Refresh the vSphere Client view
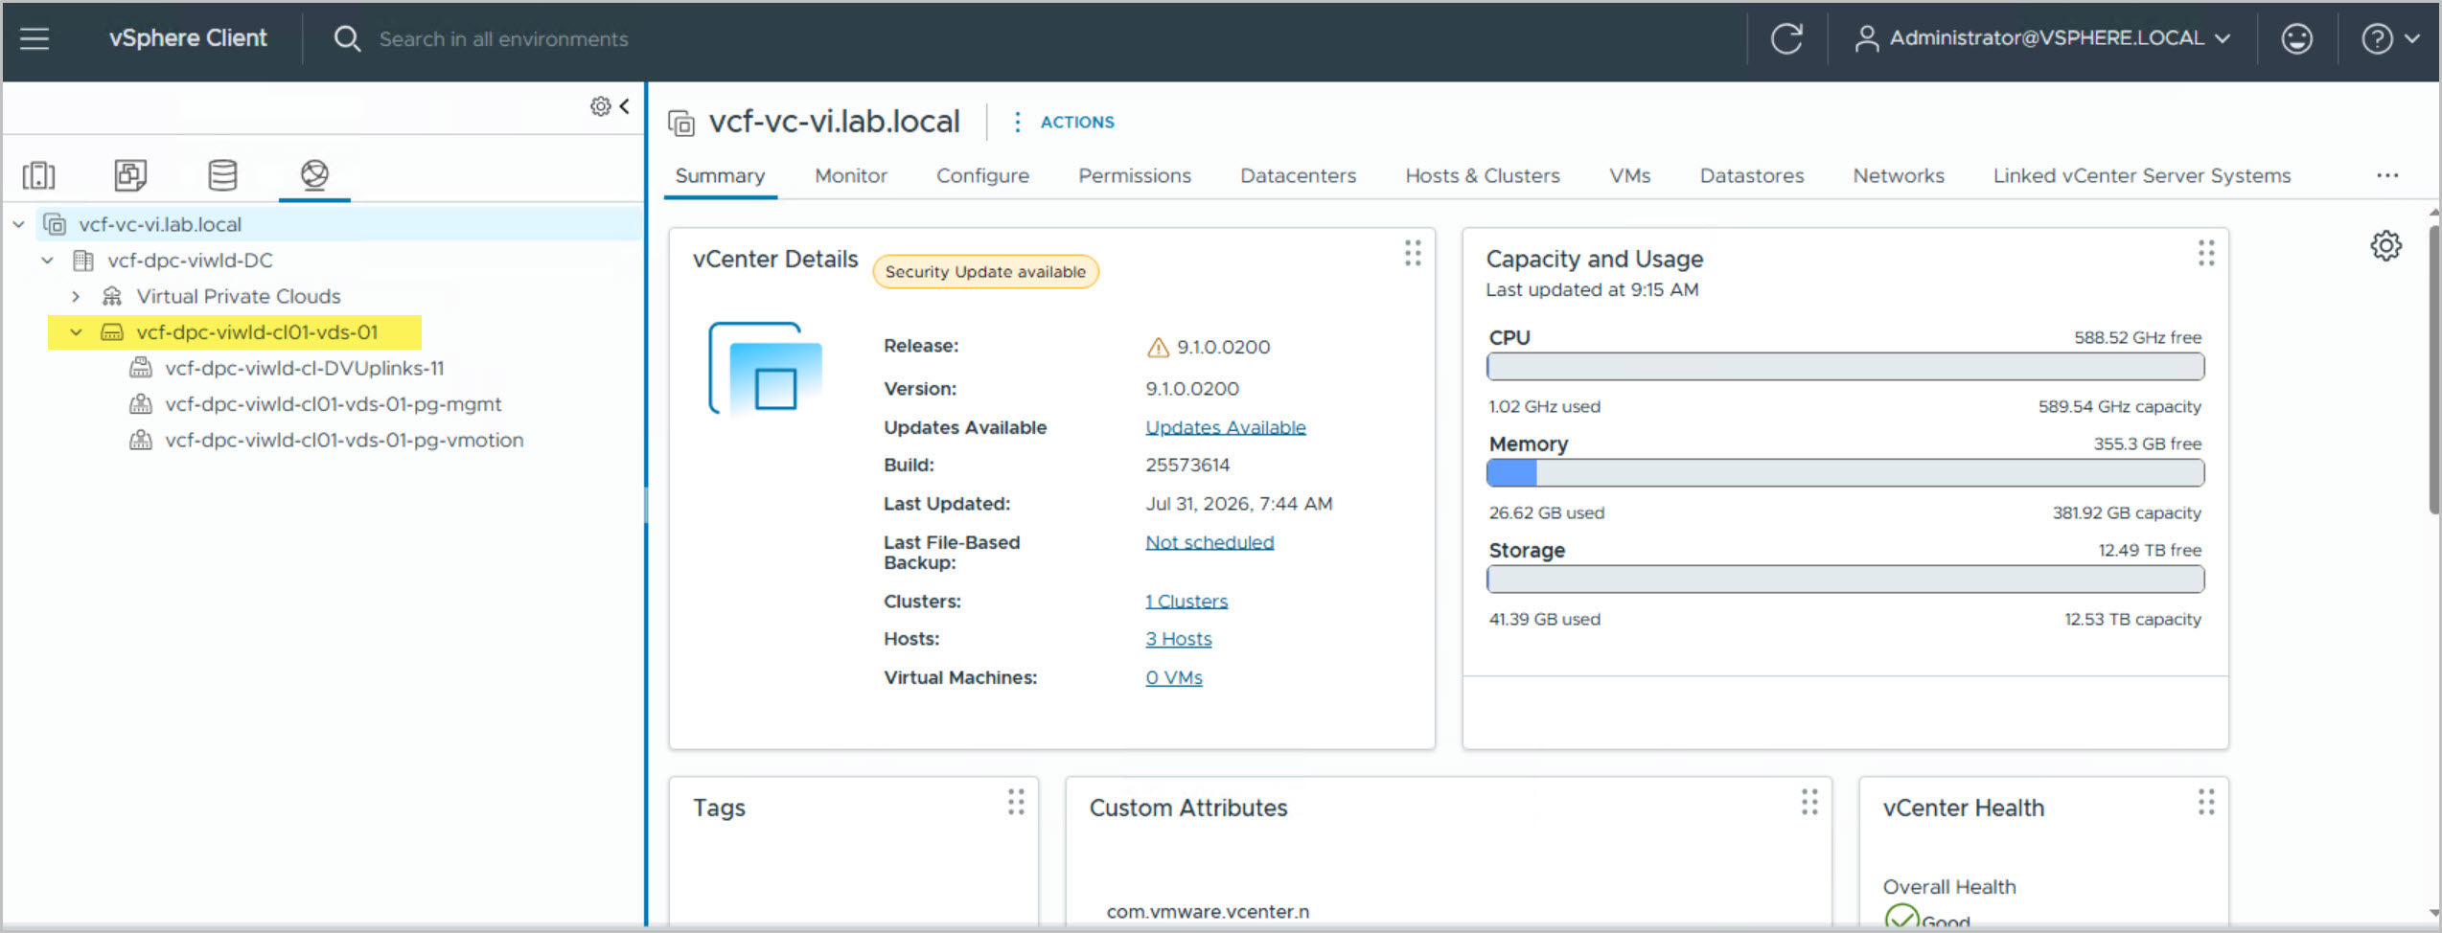The image size is (2442, 933). pos(1786,38)
